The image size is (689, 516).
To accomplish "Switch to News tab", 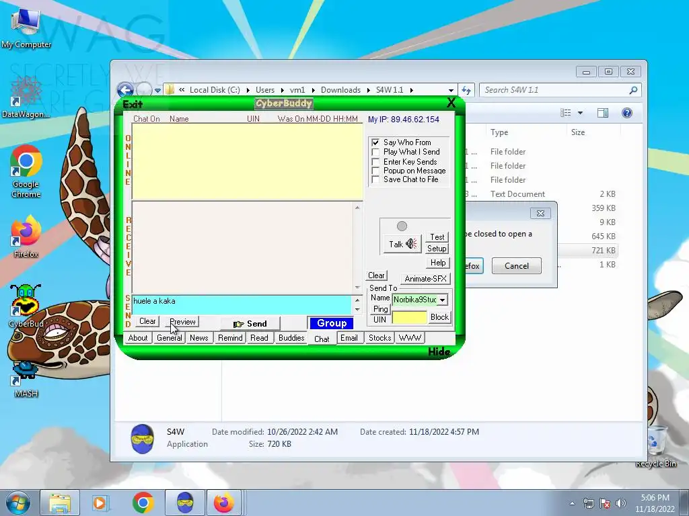I will coord(199,337).
